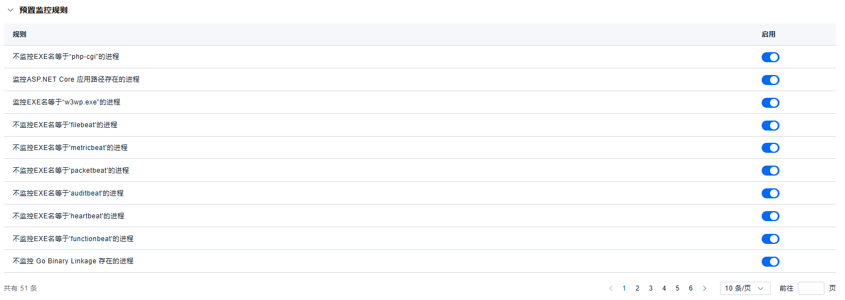Open the 10 条/页 page size dropdown
Screen dimensions: 845x300
point(744,288)
